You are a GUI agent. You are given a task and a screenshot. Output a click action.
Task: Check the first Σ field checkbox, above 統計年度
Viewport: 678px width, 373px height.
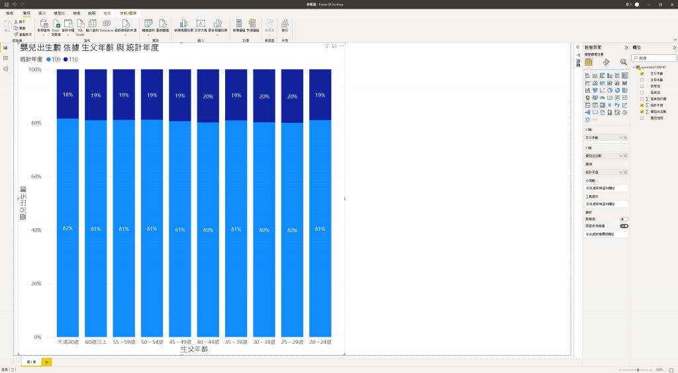642,99
